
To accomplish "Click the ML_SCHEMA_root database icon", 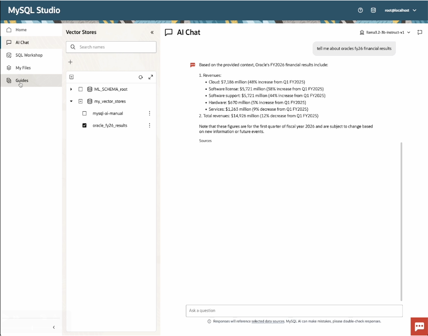I will 89,89.
